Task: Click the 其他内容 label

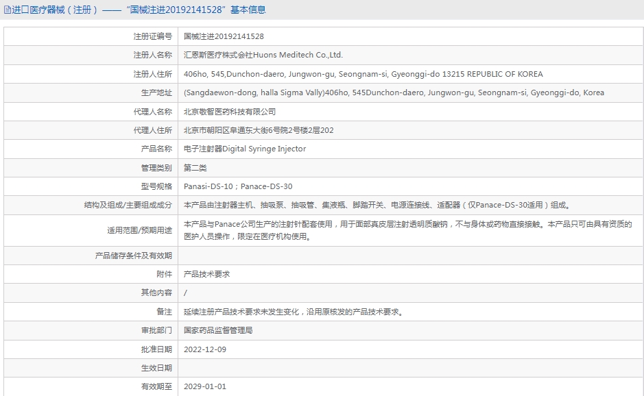Action: point(156,293)
